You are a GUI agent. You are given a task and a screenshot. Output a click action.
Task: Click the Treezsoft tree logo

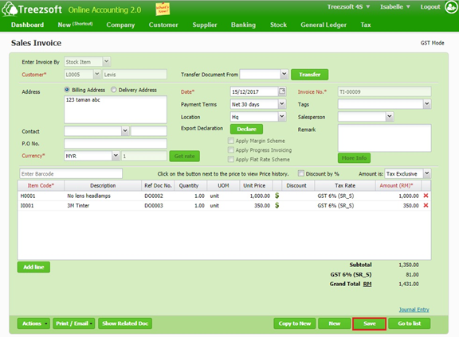10,9
